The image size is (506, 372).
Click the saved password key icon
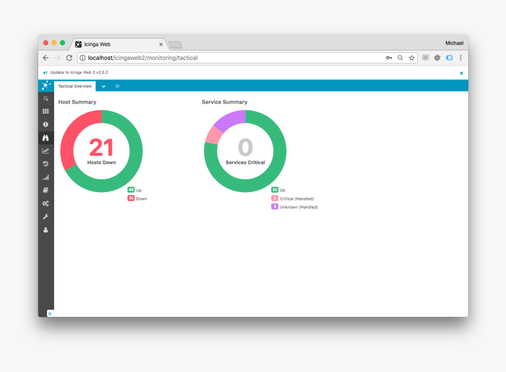coord(389,58)
